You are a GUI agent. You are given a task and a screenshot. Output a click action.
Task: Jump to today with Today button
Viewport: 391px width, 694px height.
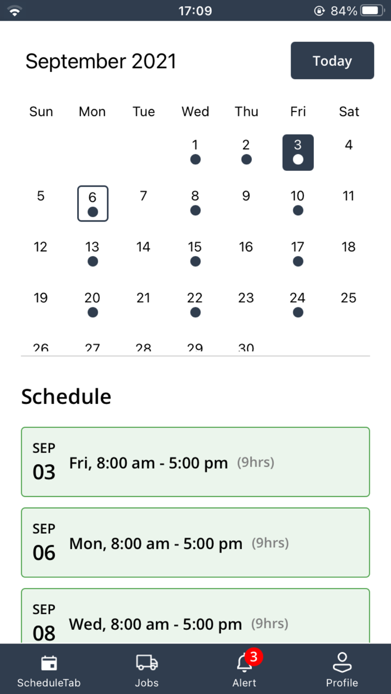332,60
